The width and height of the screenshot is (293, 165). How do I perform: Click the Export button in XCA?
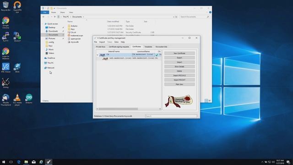(179, 58)
